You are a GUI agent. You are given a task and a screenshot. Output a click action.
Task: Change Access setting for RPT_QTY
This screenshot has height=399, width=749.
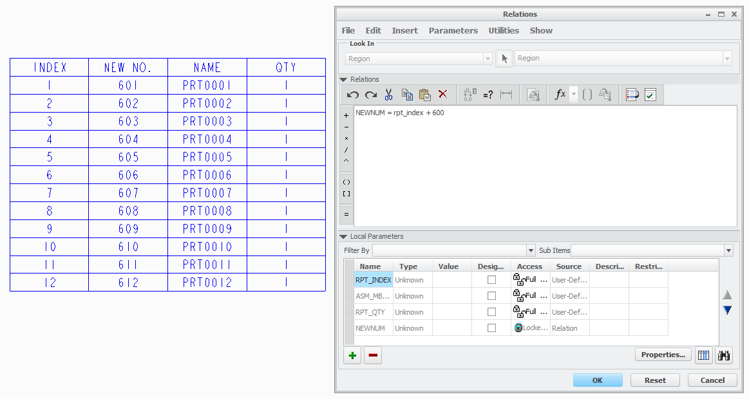[x=530, y=311]
